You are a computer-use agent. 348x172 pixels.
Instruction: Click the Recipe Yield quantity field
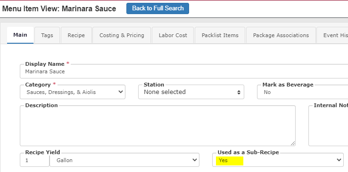click(34, 160)
